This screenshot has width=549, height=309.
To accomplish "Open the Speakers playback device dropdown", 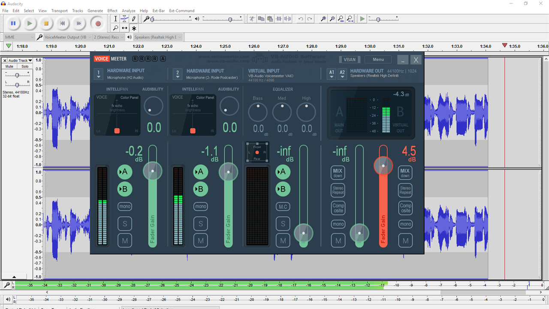I will [158, 37].
